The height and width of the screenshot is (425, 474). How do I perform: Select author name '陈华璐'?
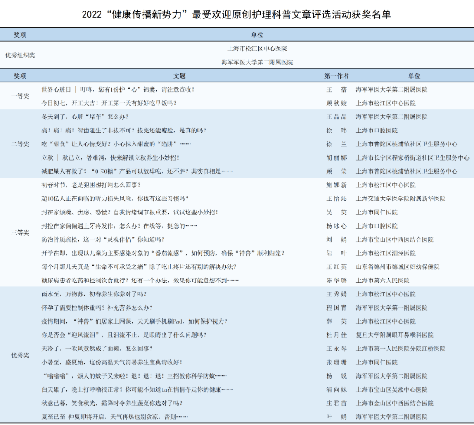pos(337,280)
